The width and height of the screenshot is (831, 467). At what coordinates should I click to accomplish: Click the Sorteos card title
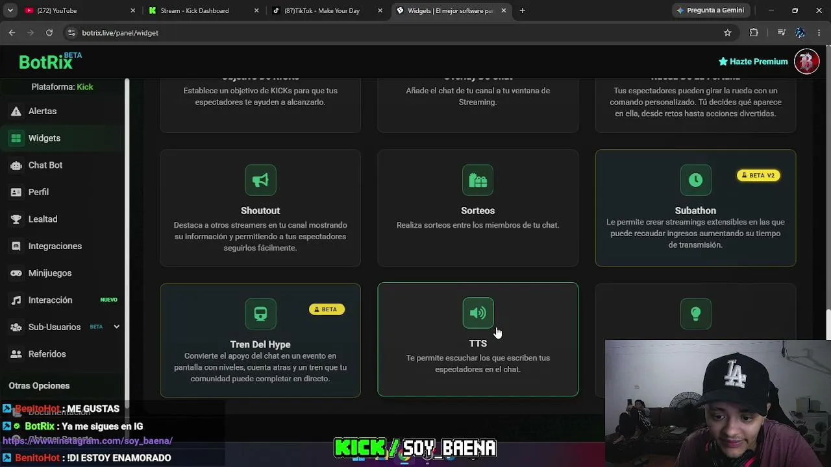(478, 211)
